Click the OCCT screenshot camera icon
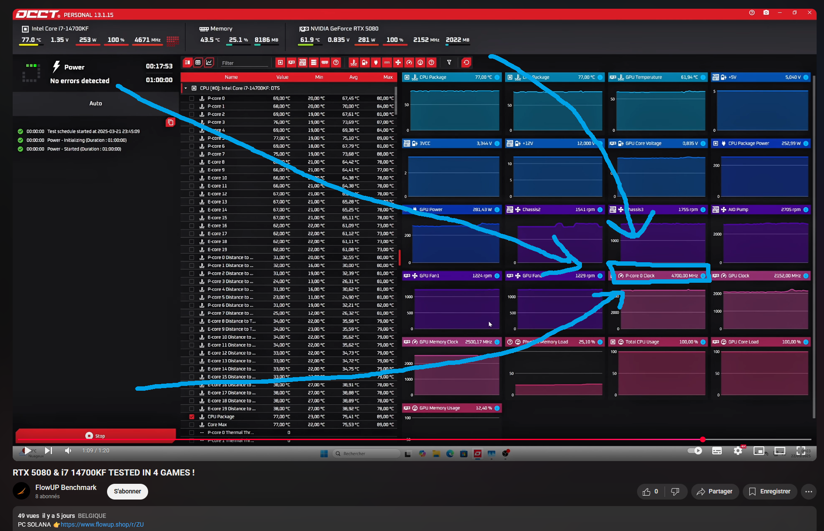Screen dimensions: 824x531 coord(766,13)
